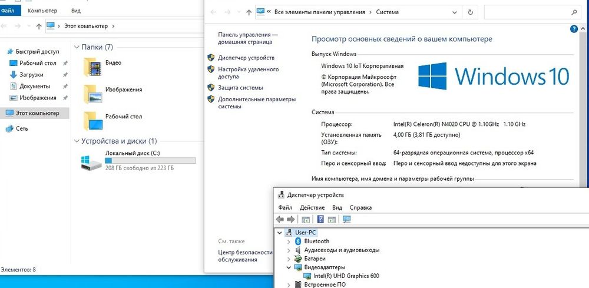Click the address bar chevron after Этот компьютер

pyautogui.click(x=114, y=27)
